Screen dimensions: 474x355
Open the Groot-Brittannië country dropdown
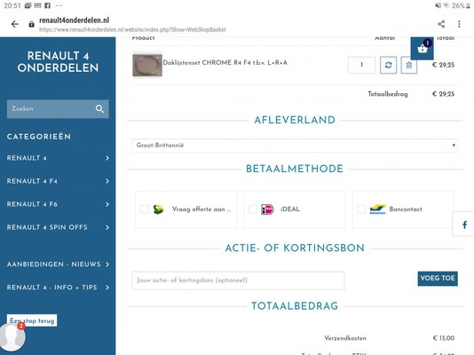(295, 146)
